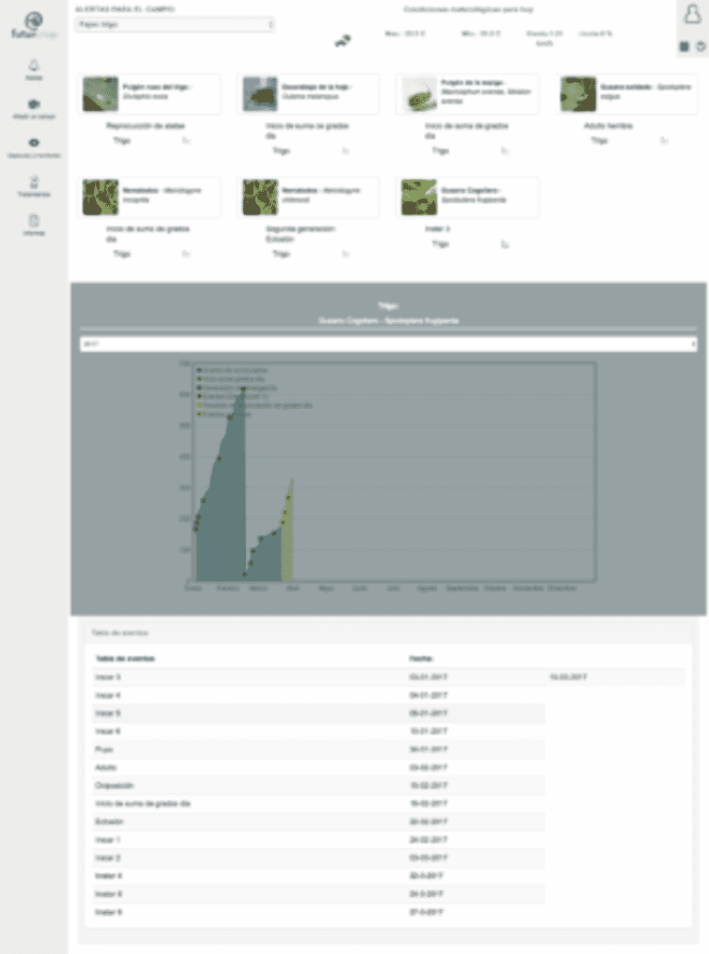Open the Gusano soldado pest card
The image size is (709, 954).
tap(627, 94)
